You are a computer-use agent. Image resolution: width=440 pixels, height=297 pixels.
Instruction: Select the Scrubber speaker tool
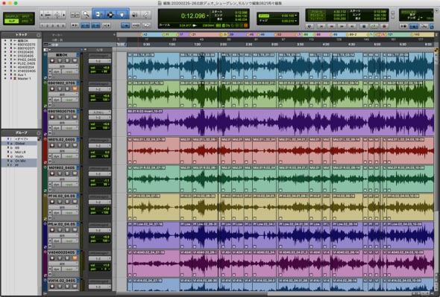coord(135,14)
